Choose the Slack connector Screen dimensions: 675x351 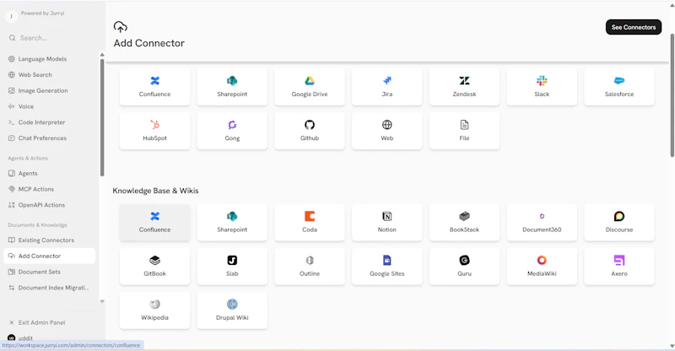(x=542, y=87)
